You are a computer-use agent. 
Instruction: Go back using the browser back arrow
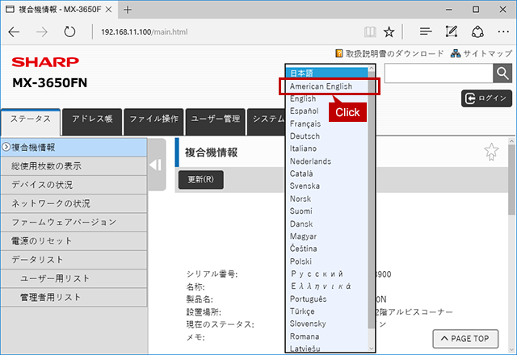[x=14, y=32]
